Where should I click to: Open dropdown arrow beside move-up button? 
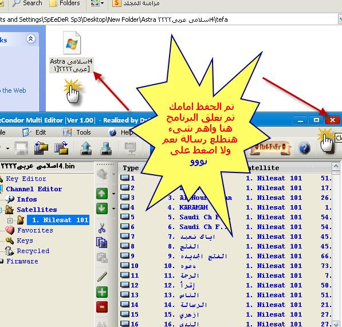tap(113, 194)
